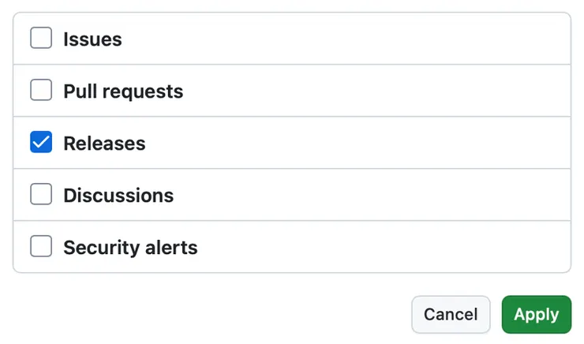Select the Discussions list row
This screenshot has height=344, width=584.
pos(292,195)
